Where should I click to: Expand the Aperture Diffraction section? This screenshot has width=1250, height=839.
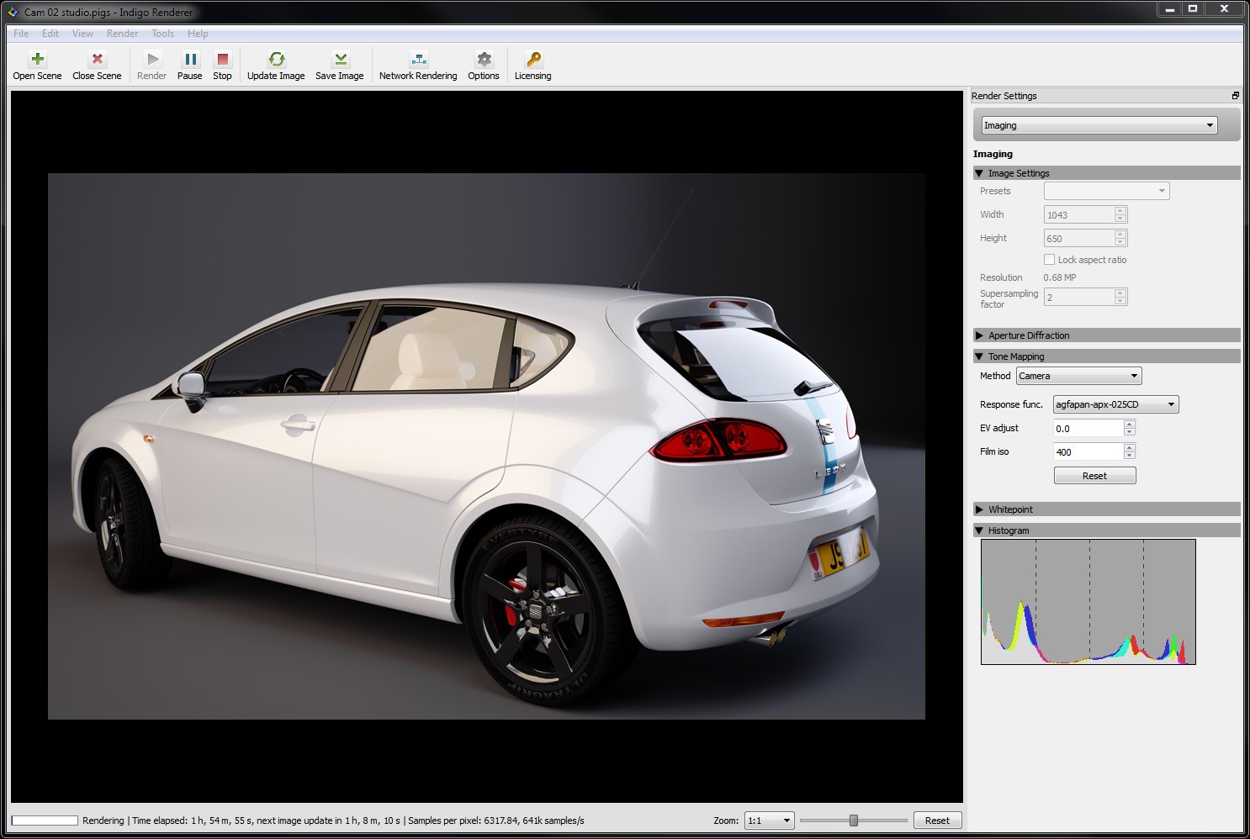(x=979, y=335)
